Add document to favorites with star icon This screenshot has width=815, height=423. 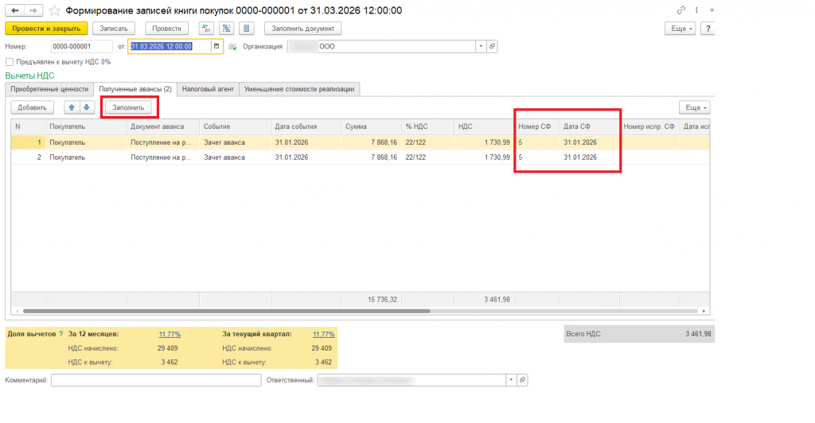55,10
